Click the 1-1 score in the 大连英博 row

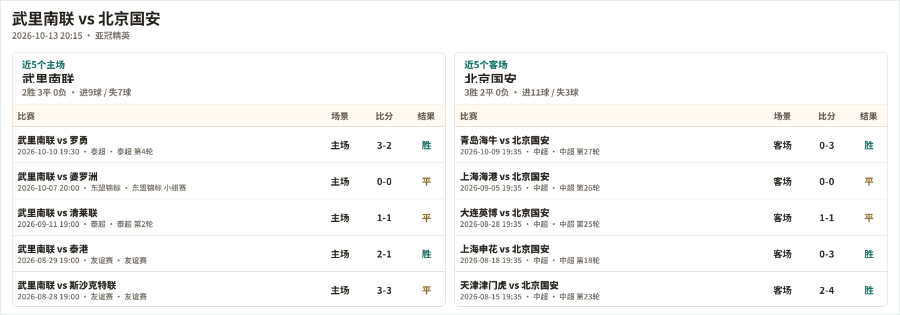827,217
